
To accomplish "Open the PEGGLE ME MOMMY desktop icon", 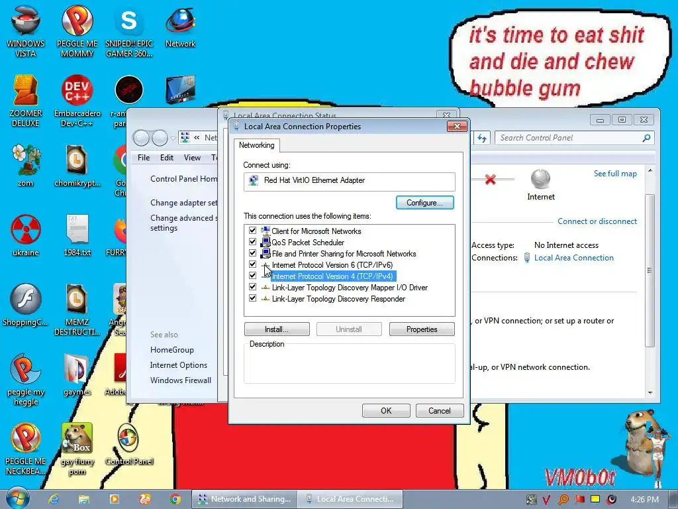I will [x=77, y=30].
